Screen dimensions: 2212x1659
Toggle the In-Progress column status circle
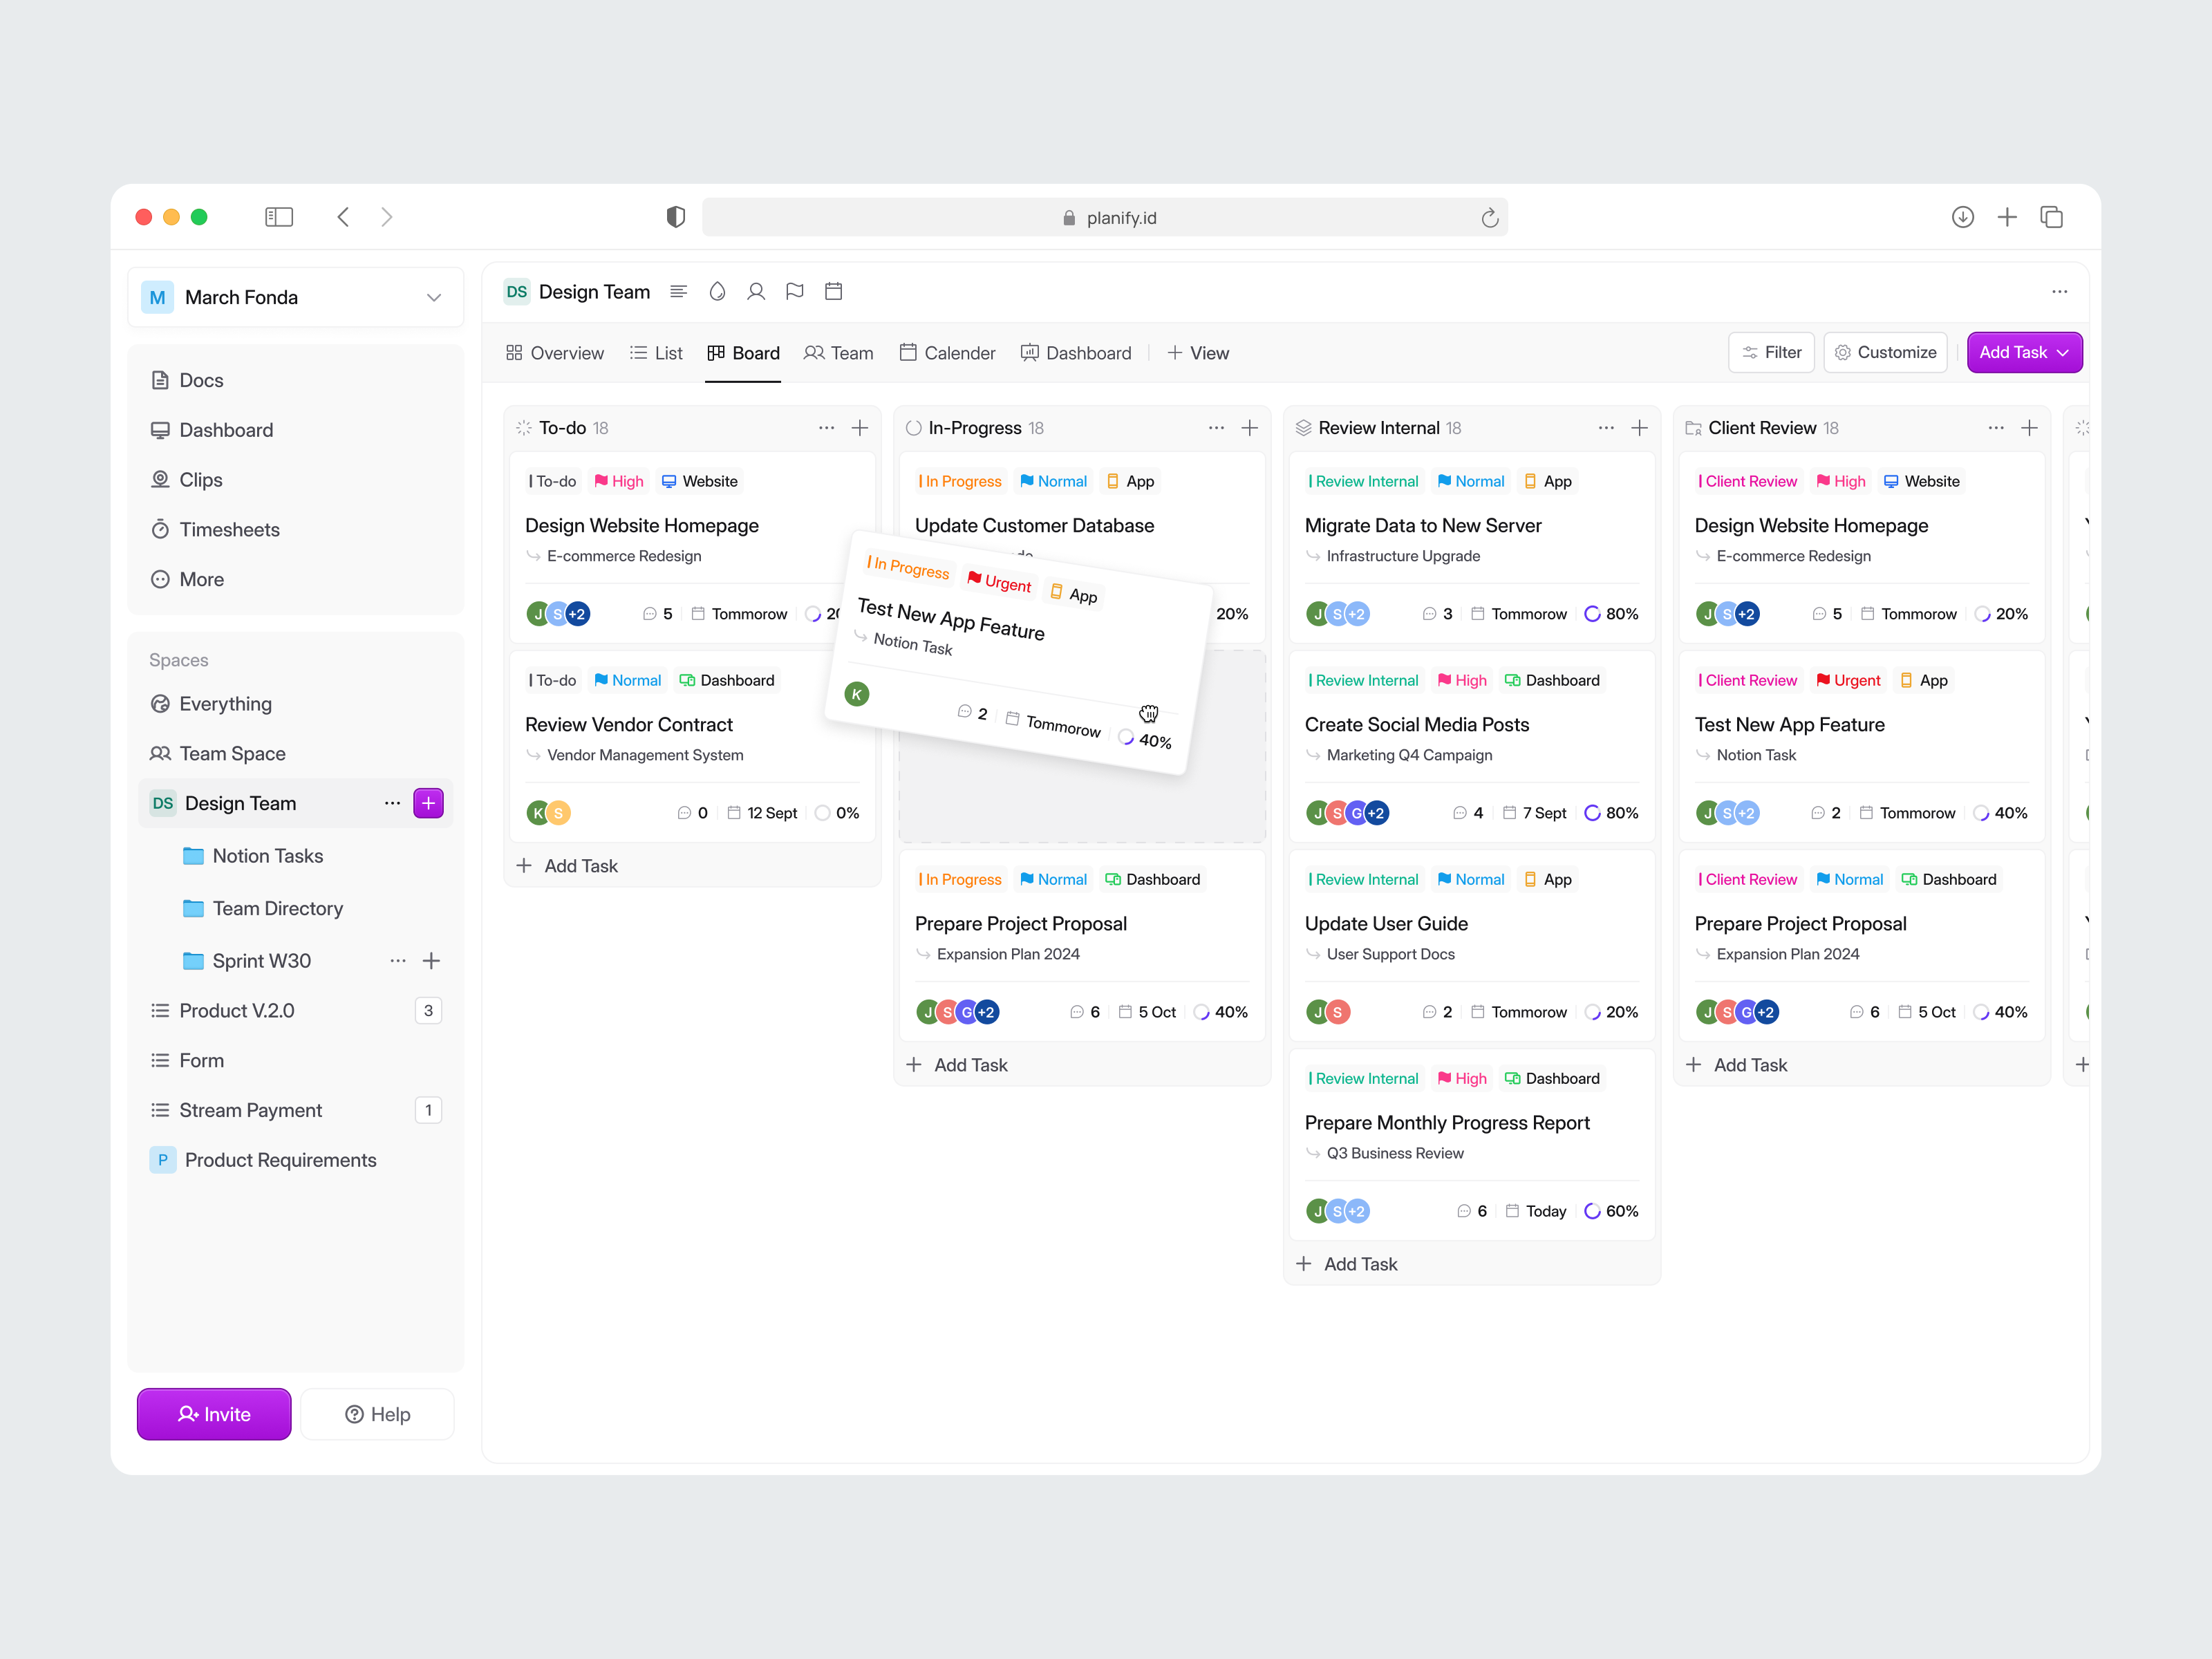(x=913, y=428)
